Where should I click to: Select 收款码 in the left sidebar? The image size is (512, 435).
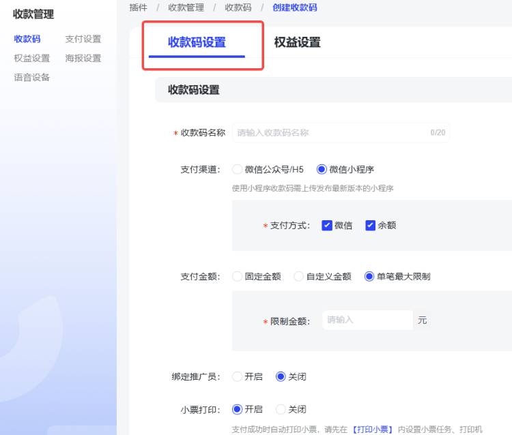(x=27, y=39)
